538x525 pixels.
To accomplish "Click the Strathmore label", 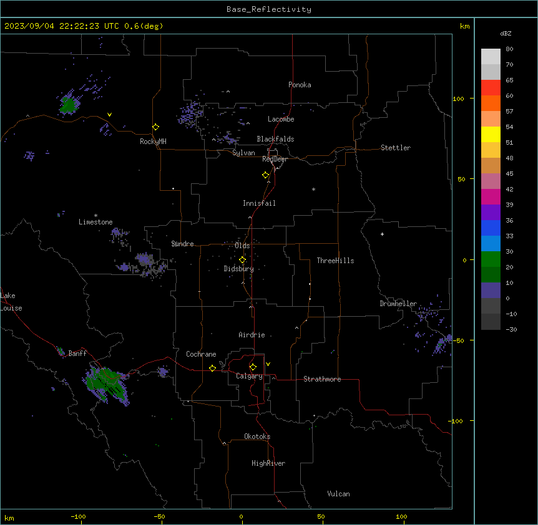I will pyautogui.click(x=322, y=379).
